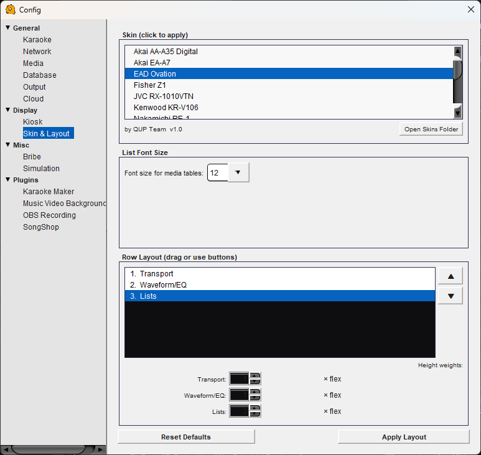Open the Karaoke settings page
The height and width of the screenshot is (455, 481).
(x=37, y=40)
